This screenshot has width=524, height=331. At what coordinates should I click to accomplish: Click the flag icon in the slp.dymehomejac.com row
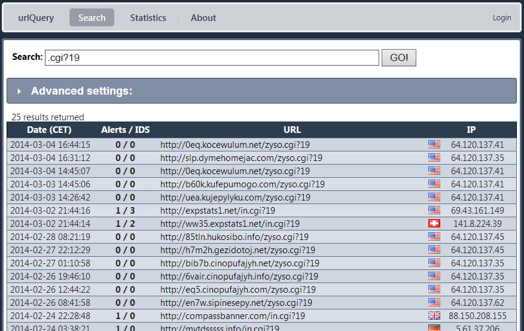434,157
